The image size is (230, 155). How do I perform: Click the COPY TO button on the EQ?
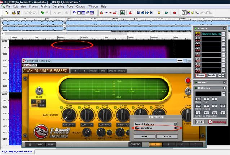135,145
